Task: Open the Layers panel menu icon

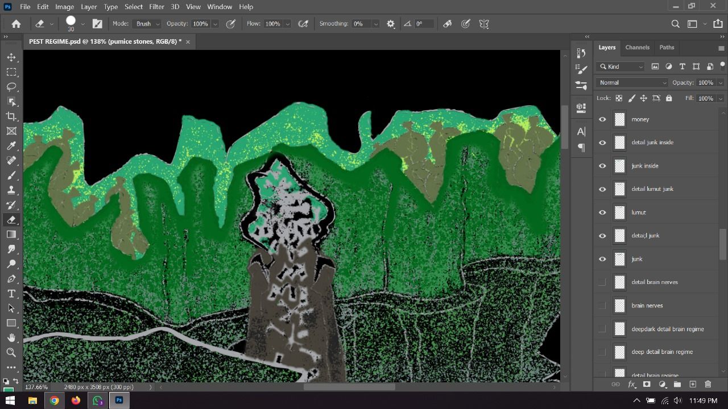Action: tap(721, 48)
